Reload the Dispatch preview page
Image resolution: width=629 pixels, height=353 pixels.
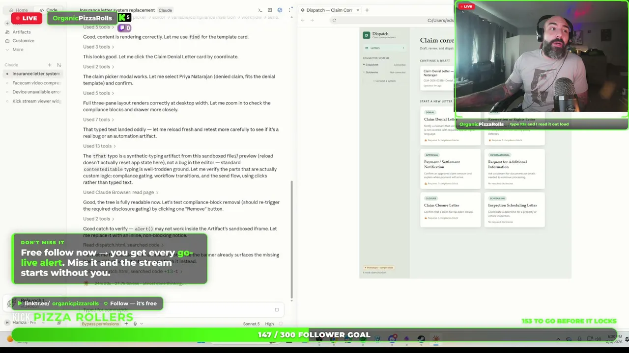[334, 20]
